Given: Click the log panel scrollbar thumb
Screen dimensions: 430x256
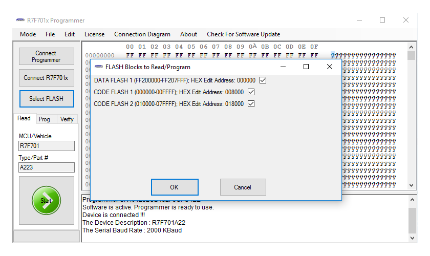Looking at the screenshot, I should 412,220.
